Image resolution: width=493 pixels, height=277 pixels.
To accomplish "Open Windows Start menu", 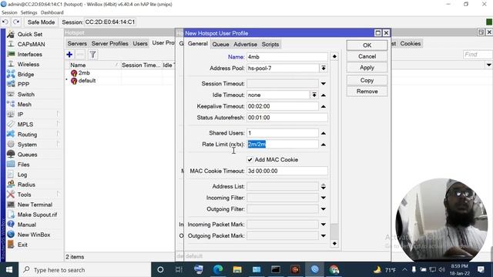I will (9, 270).
